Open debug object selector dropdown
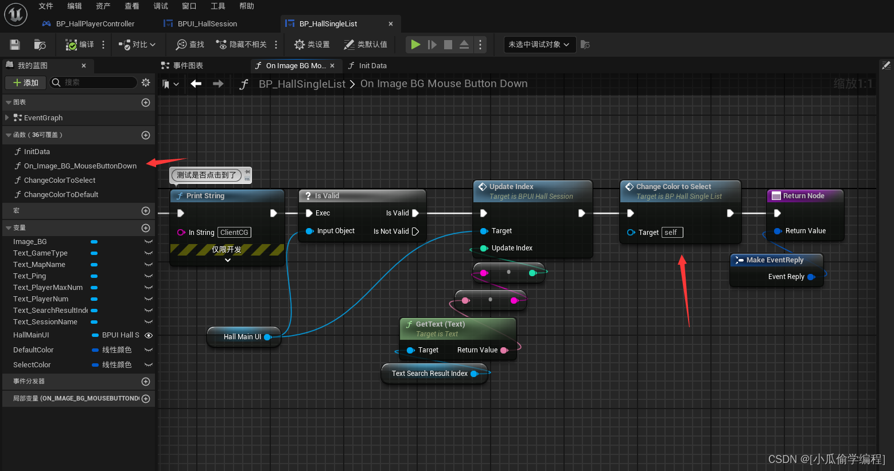The width and height of the screenshot is (894, 471). [539, 45]
